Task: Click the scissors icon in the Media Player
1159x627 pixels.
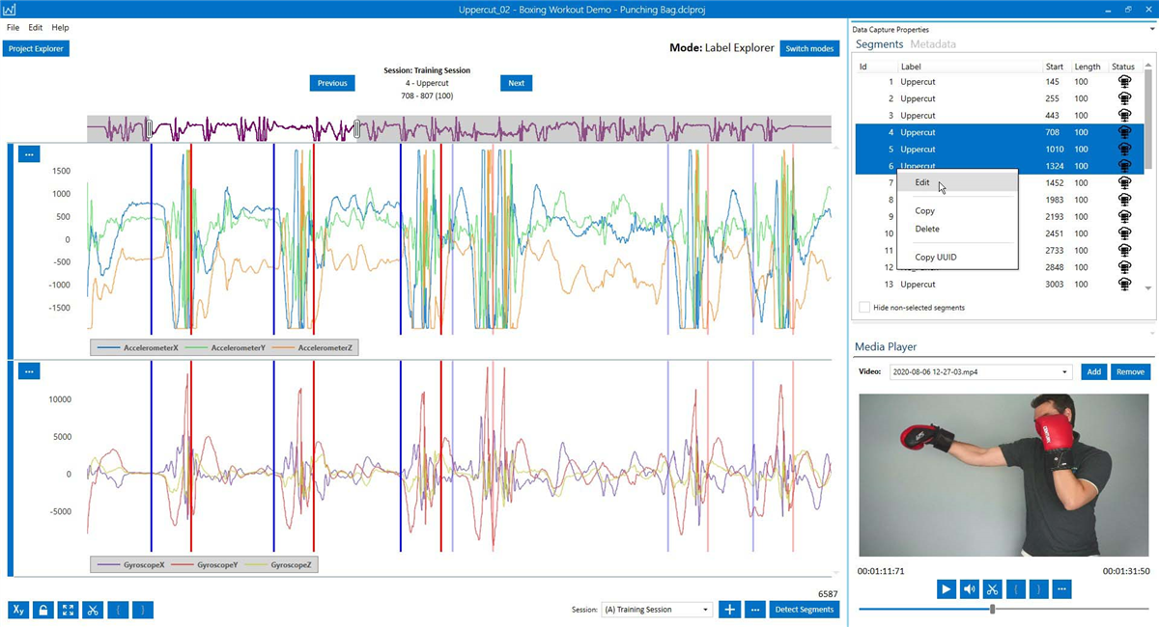Action: (x=992, y=588)
